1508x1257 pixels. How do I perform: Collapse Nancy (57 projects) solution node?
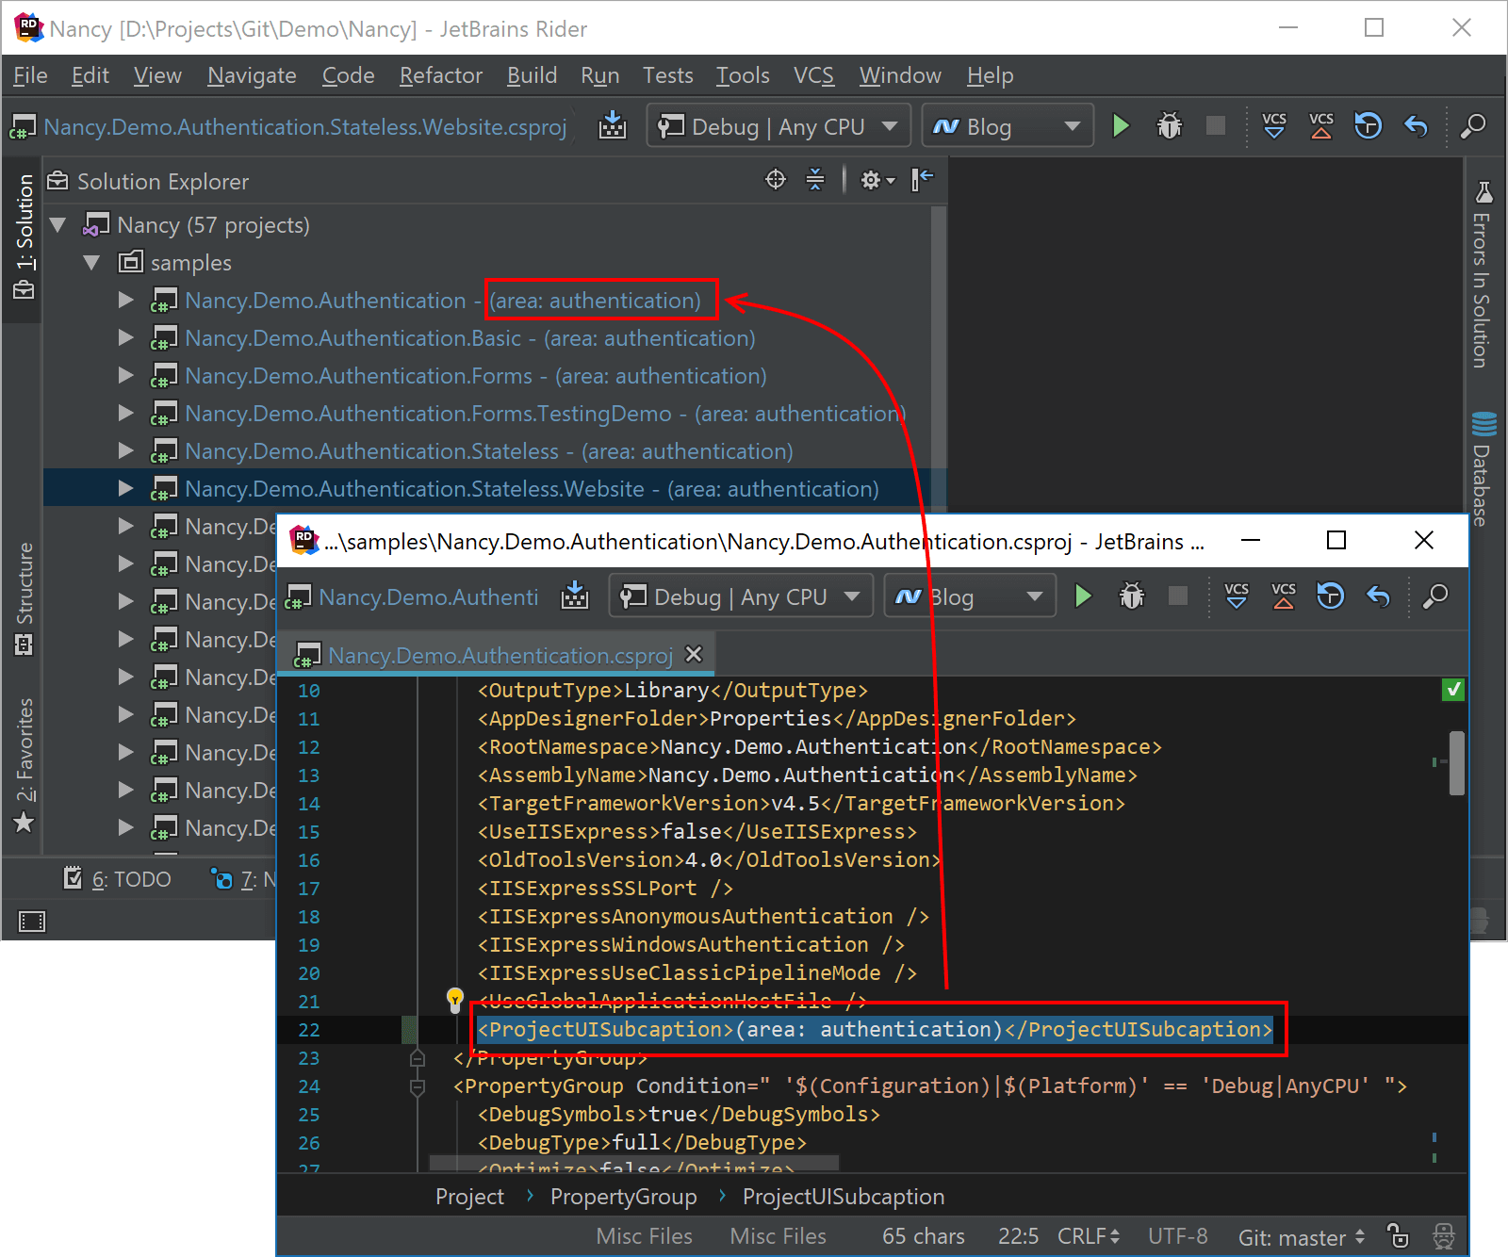[x=58, y=225]
